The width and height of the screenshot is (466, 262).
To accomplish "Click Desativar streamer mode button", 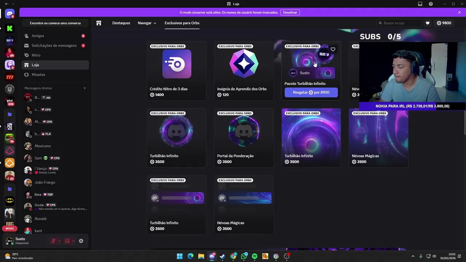I will [290, 12].
